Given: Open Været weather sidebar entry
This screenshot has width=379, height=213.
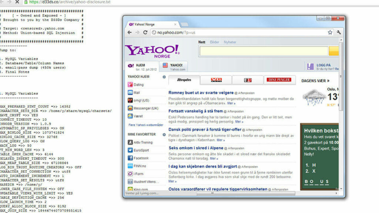Looking at the screenshot, I should click(x=135, y=116).
